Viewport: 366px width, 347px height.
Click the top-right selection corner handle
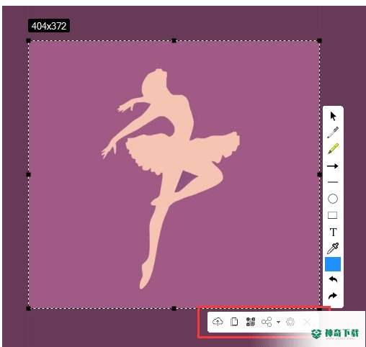click(319, 40)
